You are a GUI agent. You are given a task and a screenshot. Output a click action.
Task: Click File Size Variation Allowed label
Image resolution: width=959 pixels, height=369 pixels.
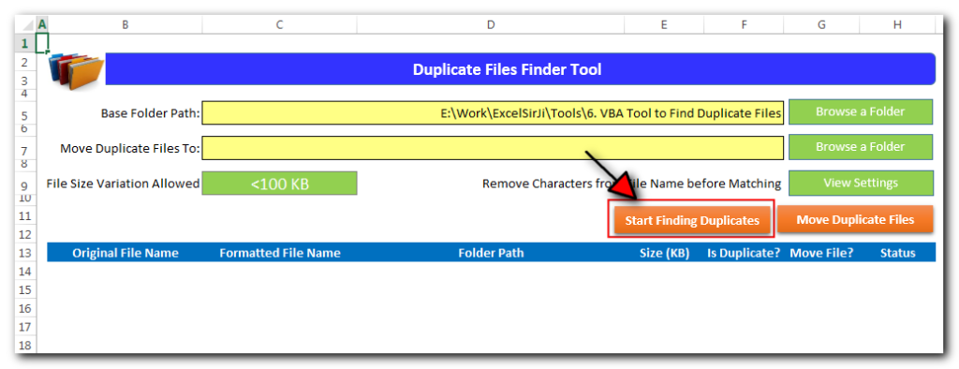coord(123,183)
